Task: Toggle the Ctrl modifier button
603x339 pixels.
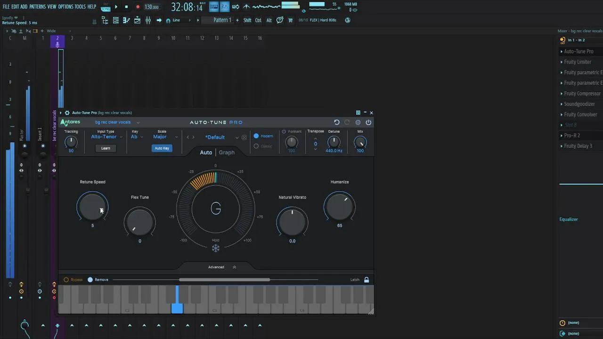Action: pyautogui.click(x=258, y=20)
